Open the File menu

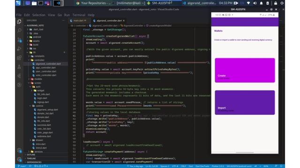19,15
